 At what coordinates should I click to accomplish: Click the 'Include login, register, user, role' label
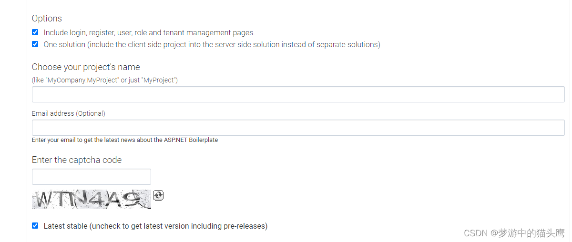coord(149,33)
